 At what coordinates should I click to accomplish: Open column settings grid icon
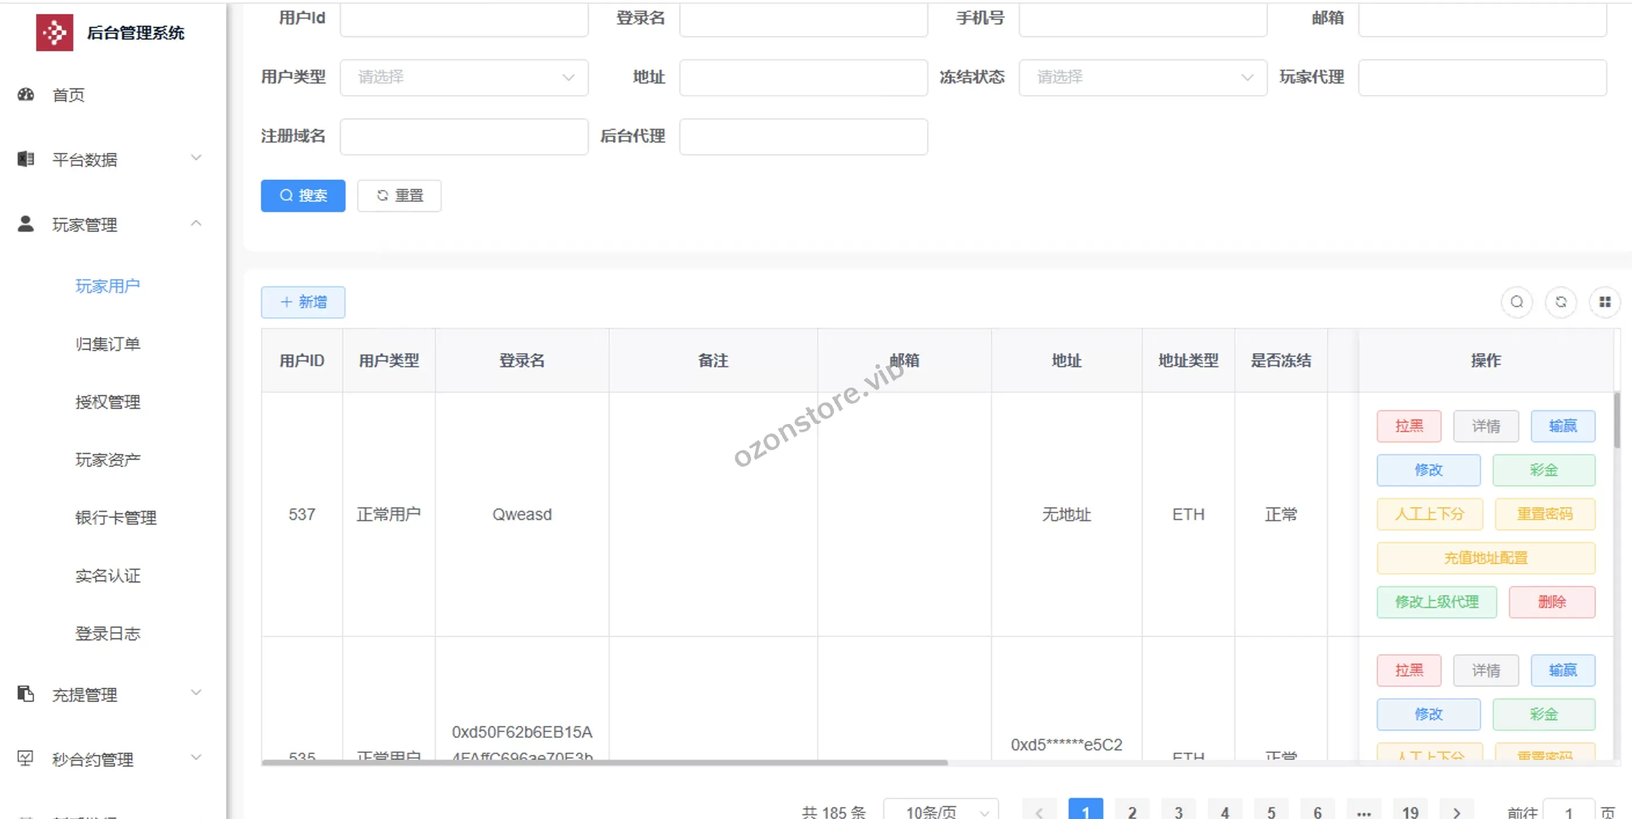pyautogui.click(x=1604, y=302)
